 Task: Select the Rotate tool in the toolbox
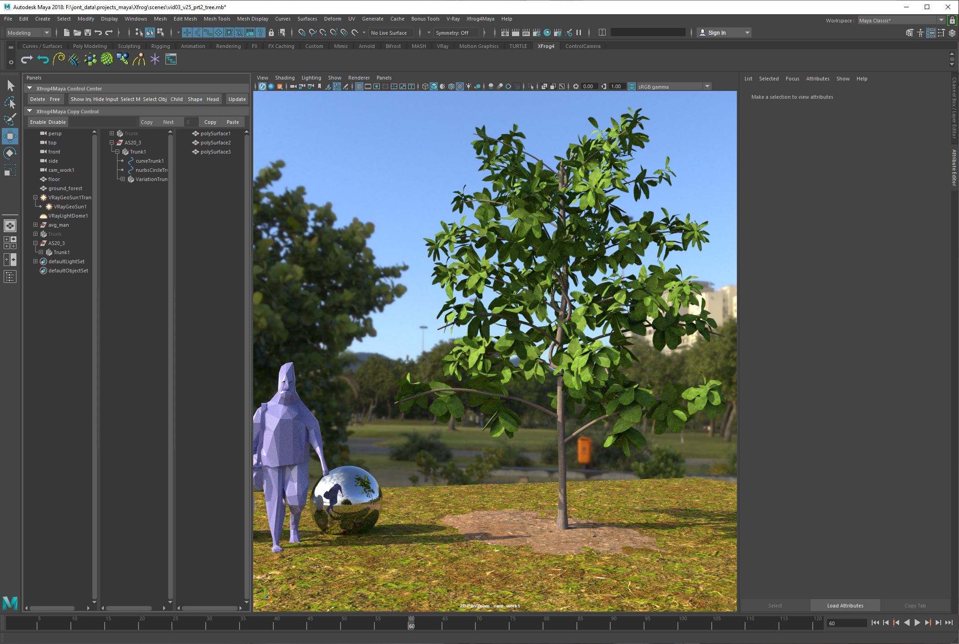pos(10,153)
